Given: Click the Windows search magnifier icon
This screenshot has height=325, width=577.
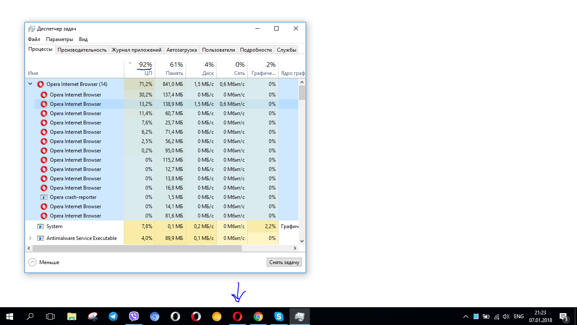Looking at the screenshot, I should [30, 316].
